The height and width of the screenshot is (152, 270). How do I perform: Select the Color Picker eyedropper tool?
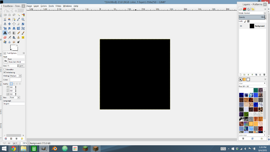[19, 19]
